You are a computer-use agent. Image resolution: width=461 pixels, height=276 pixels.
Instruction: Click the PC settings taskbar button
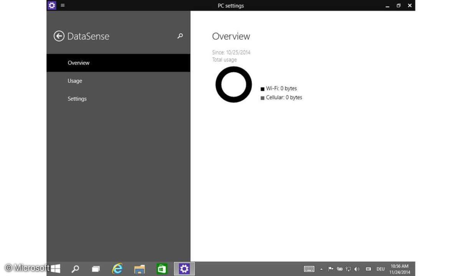184,269
